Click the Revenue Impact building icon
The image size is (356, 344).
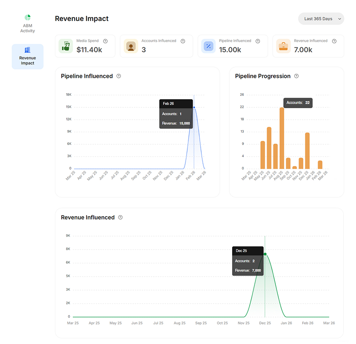(x=28, y=50)
